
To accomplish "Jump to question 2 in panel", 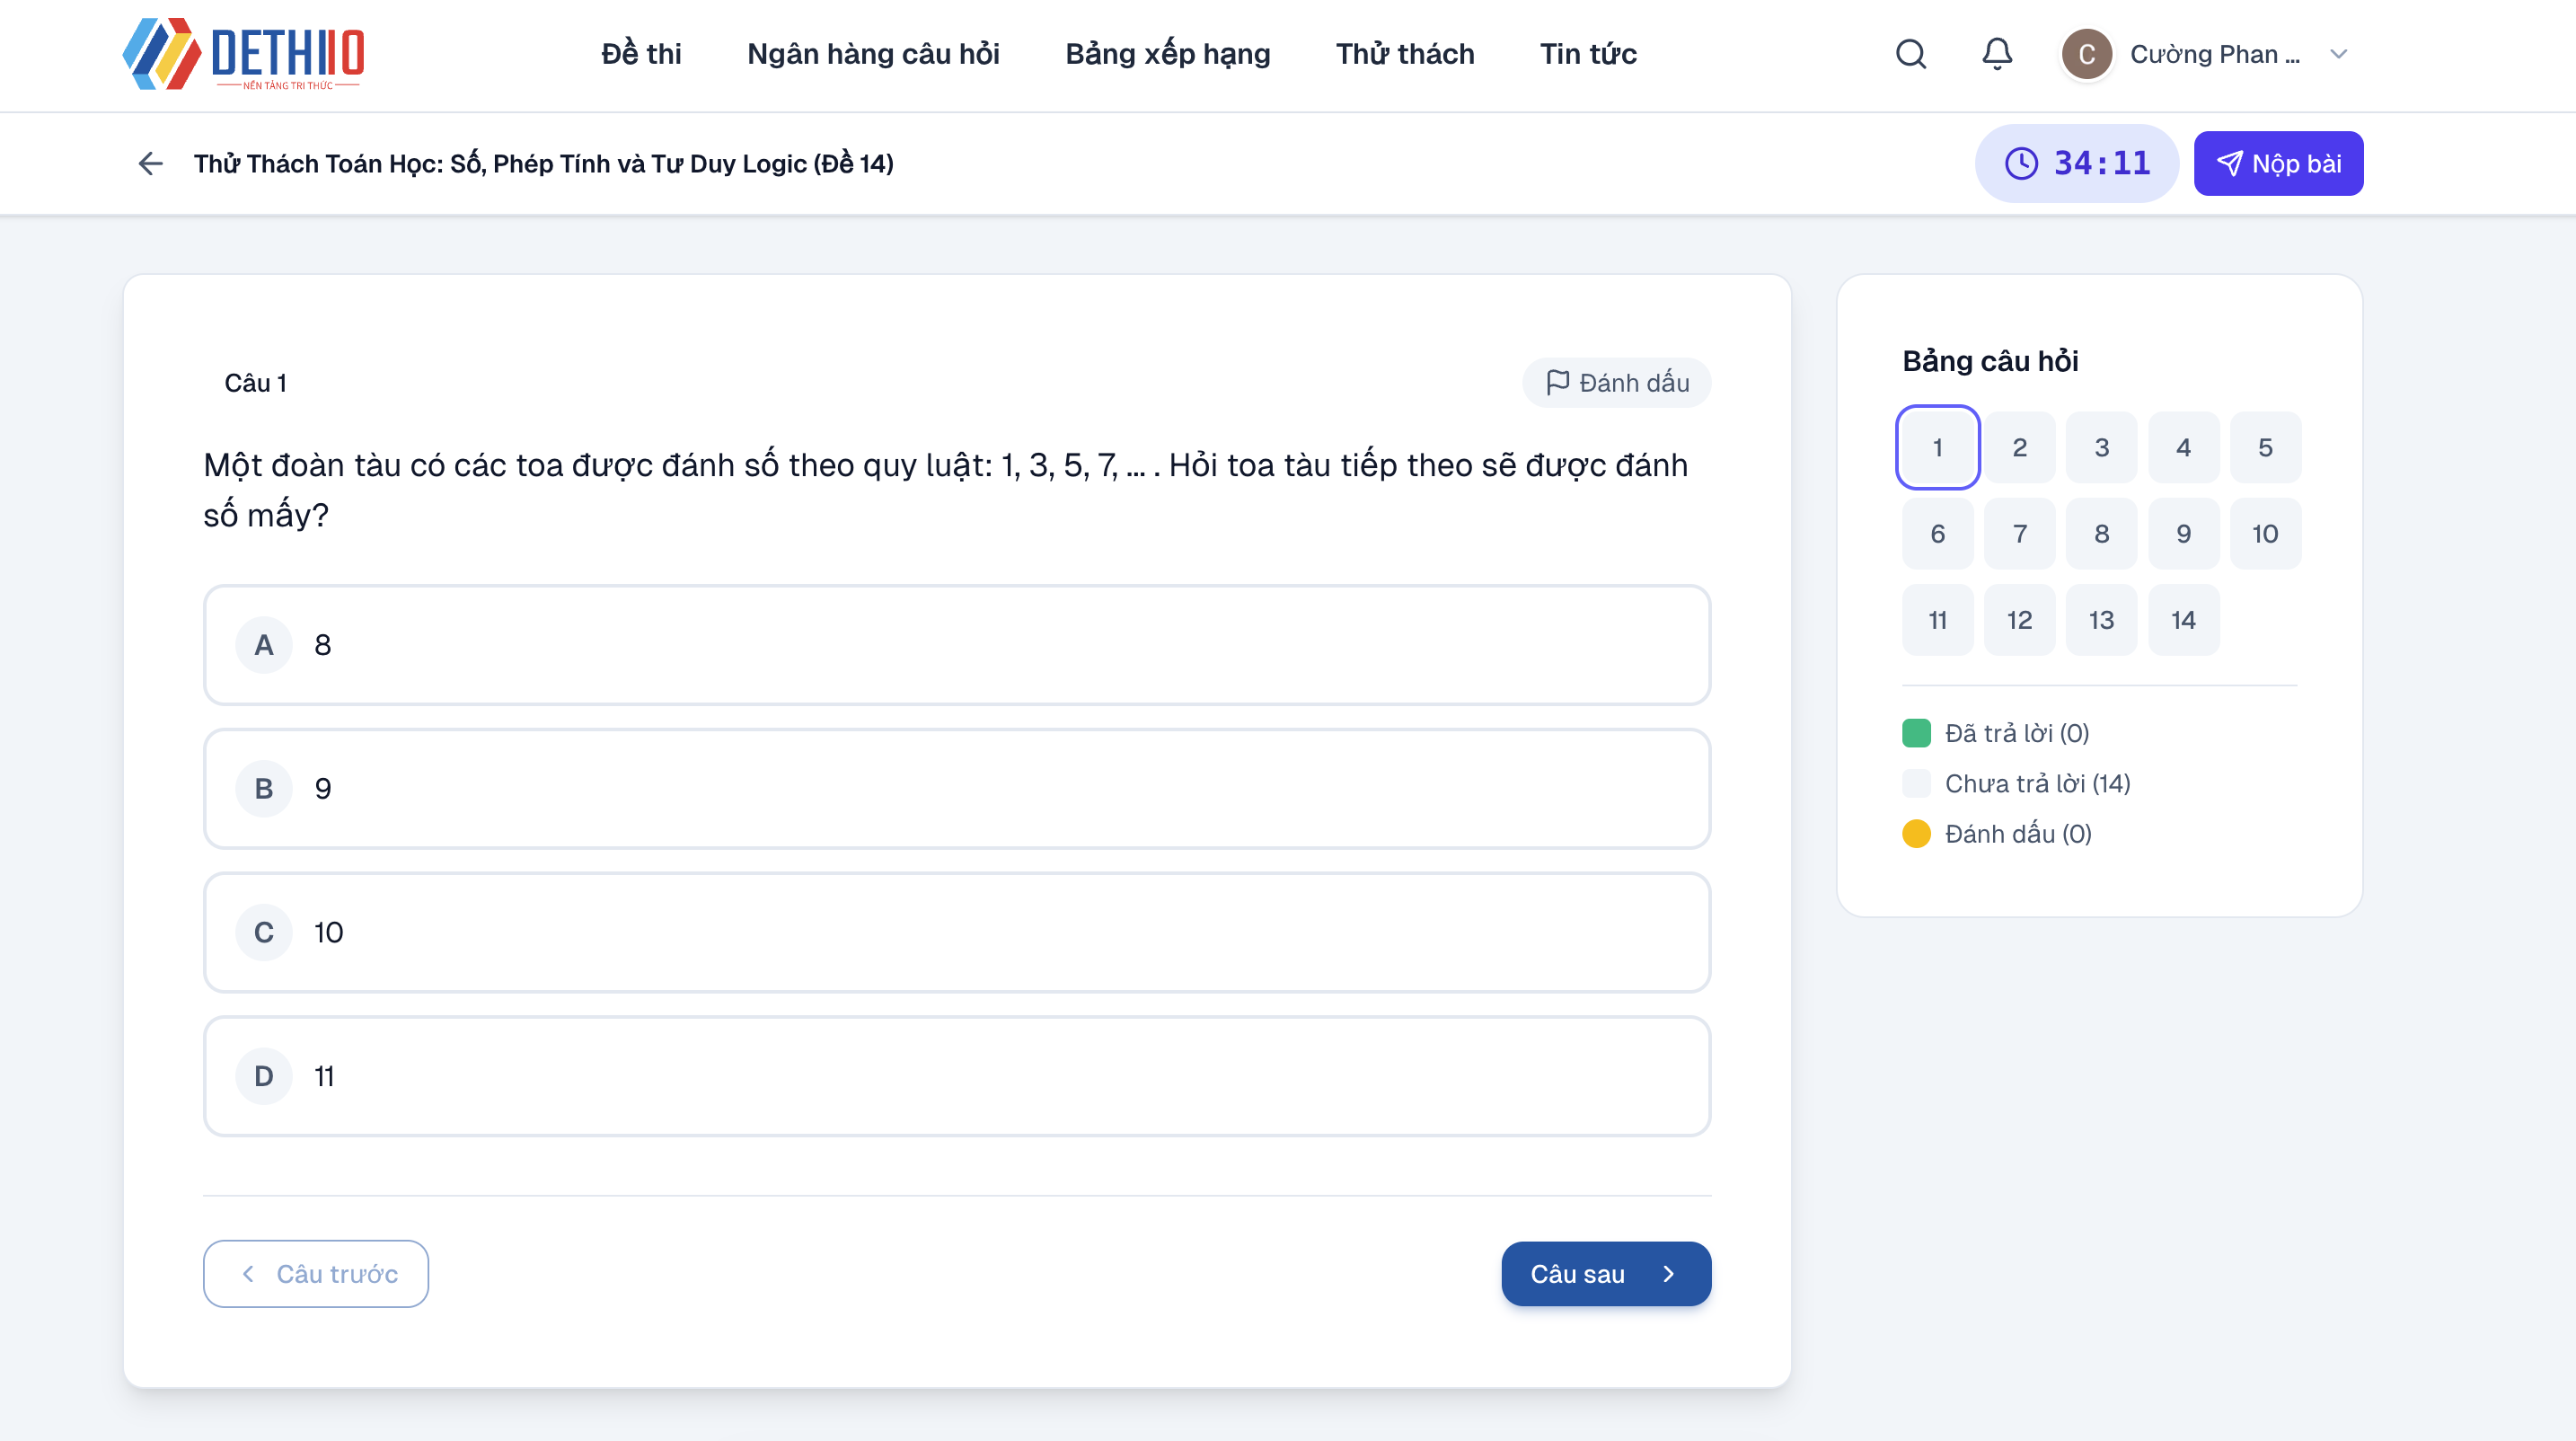I will click(2020, 447).
